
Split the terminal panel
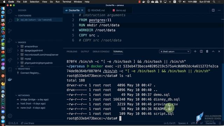[201, 51]
